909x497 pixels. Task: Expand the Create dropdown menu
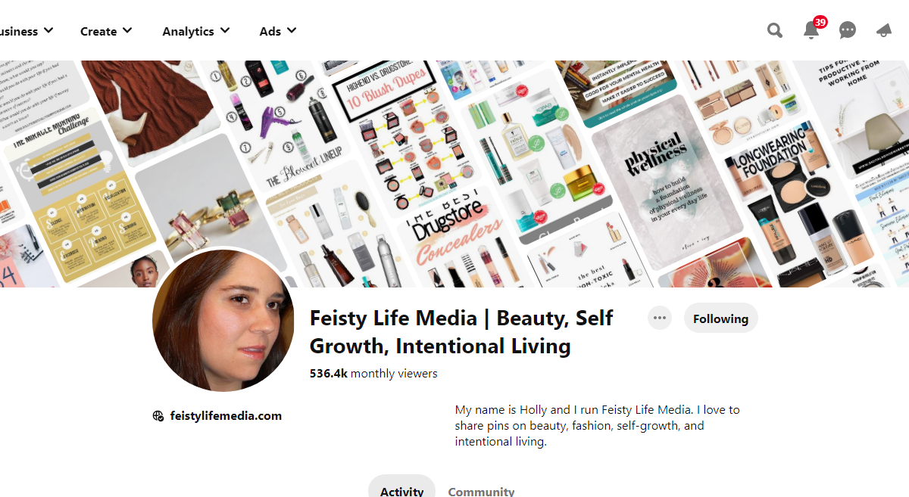point(106,31)
